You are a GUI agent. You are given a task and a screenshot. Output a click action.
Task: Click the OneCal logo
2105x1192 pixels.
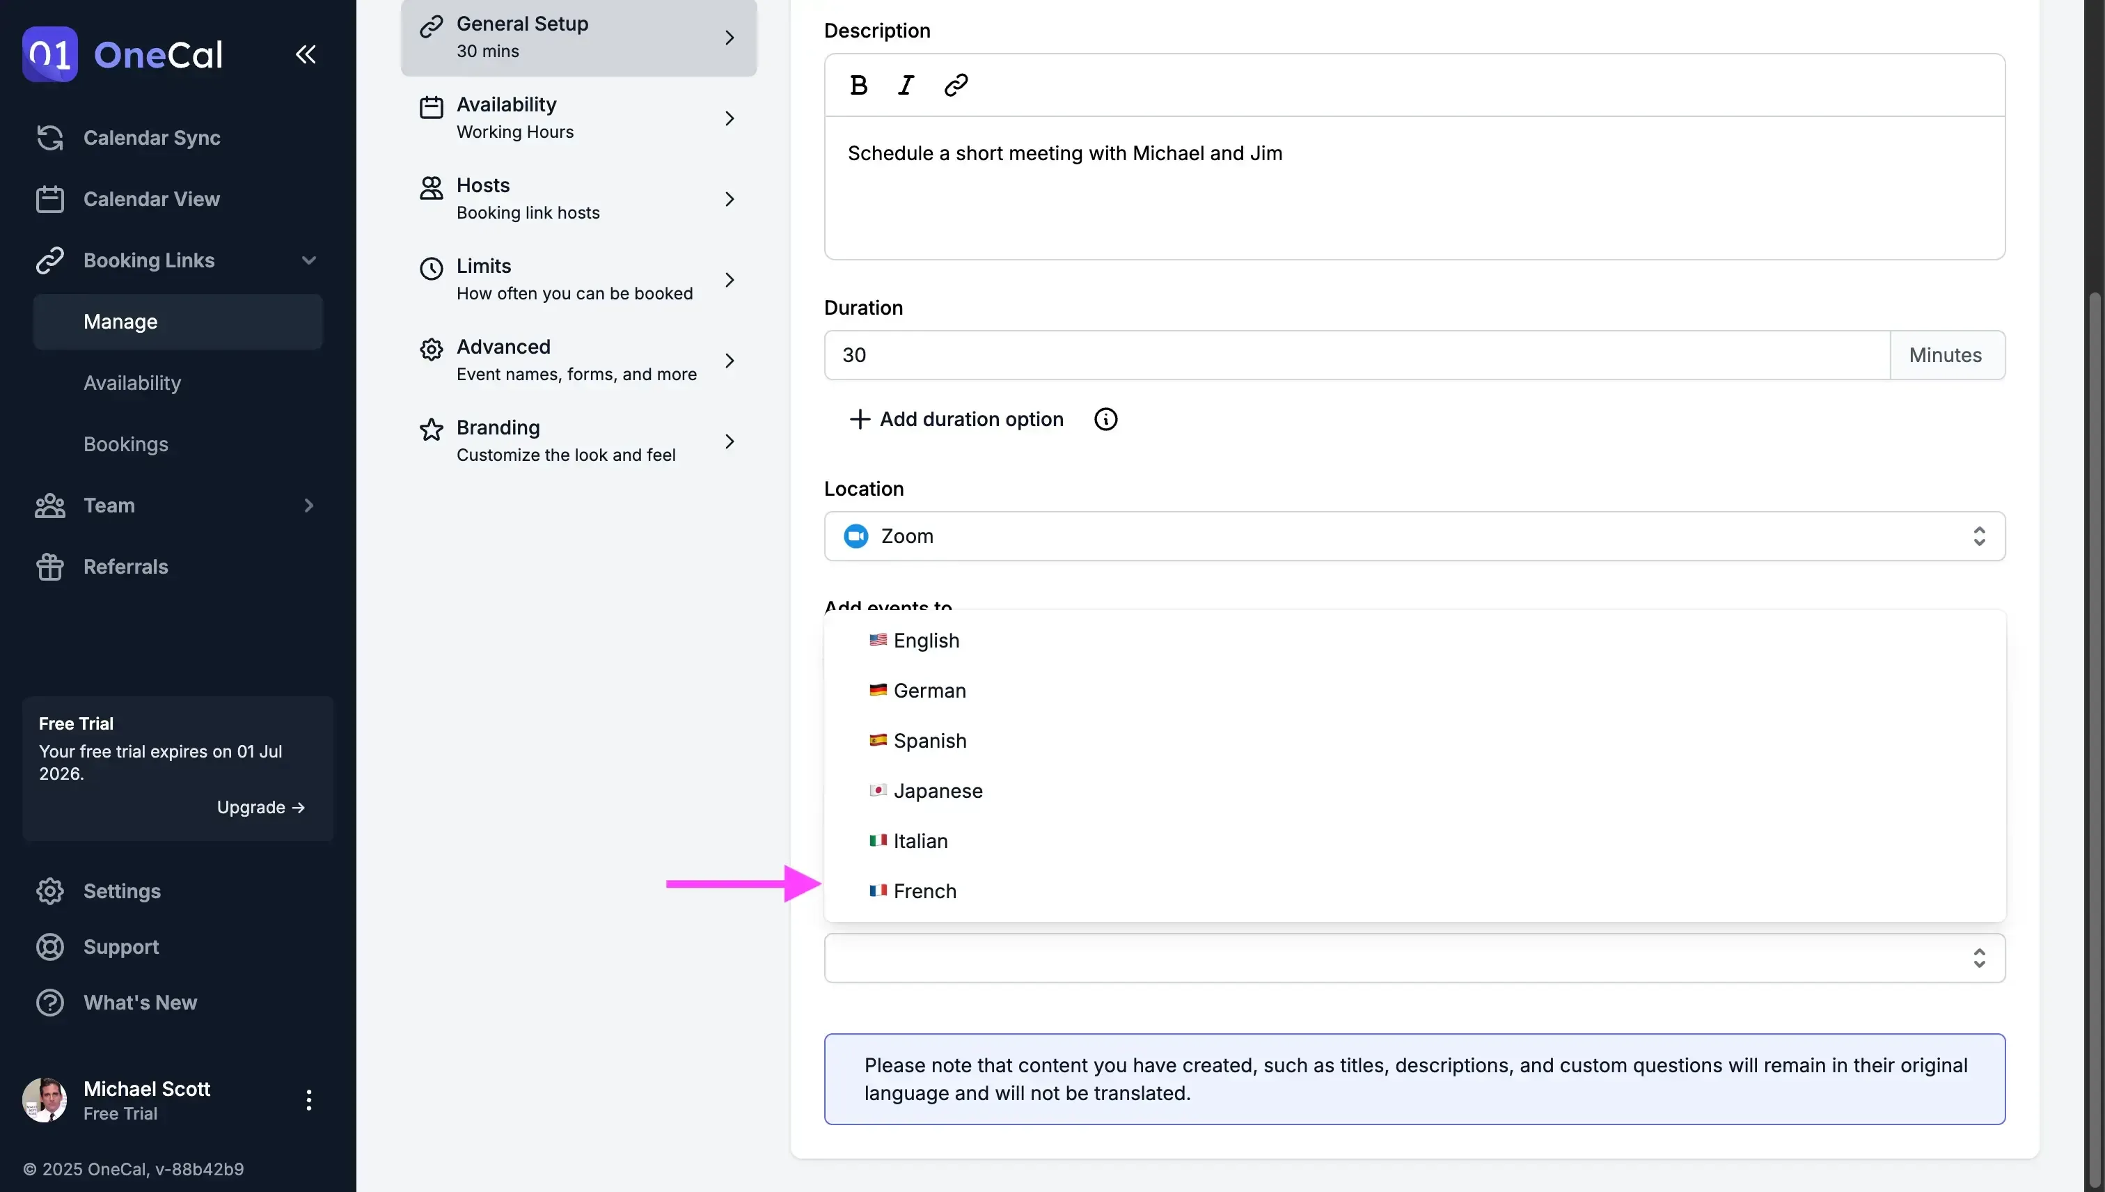pos(123,54)
